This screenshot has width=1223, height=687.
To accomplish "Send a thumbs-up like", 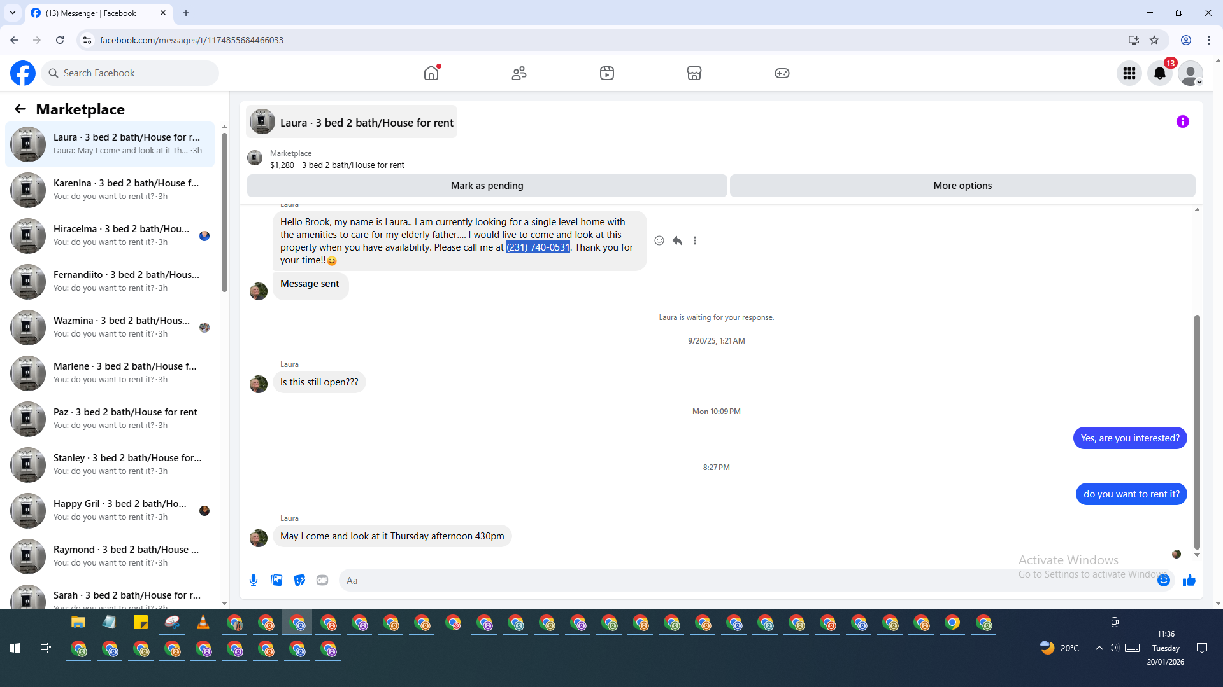I will click(x=1189, y=580).
